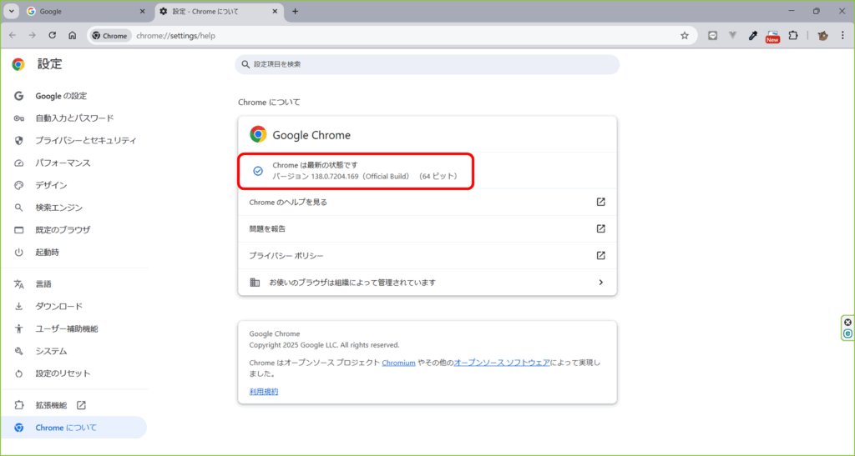Click external link icon for プライバシー ポリシー

(600, 255)
